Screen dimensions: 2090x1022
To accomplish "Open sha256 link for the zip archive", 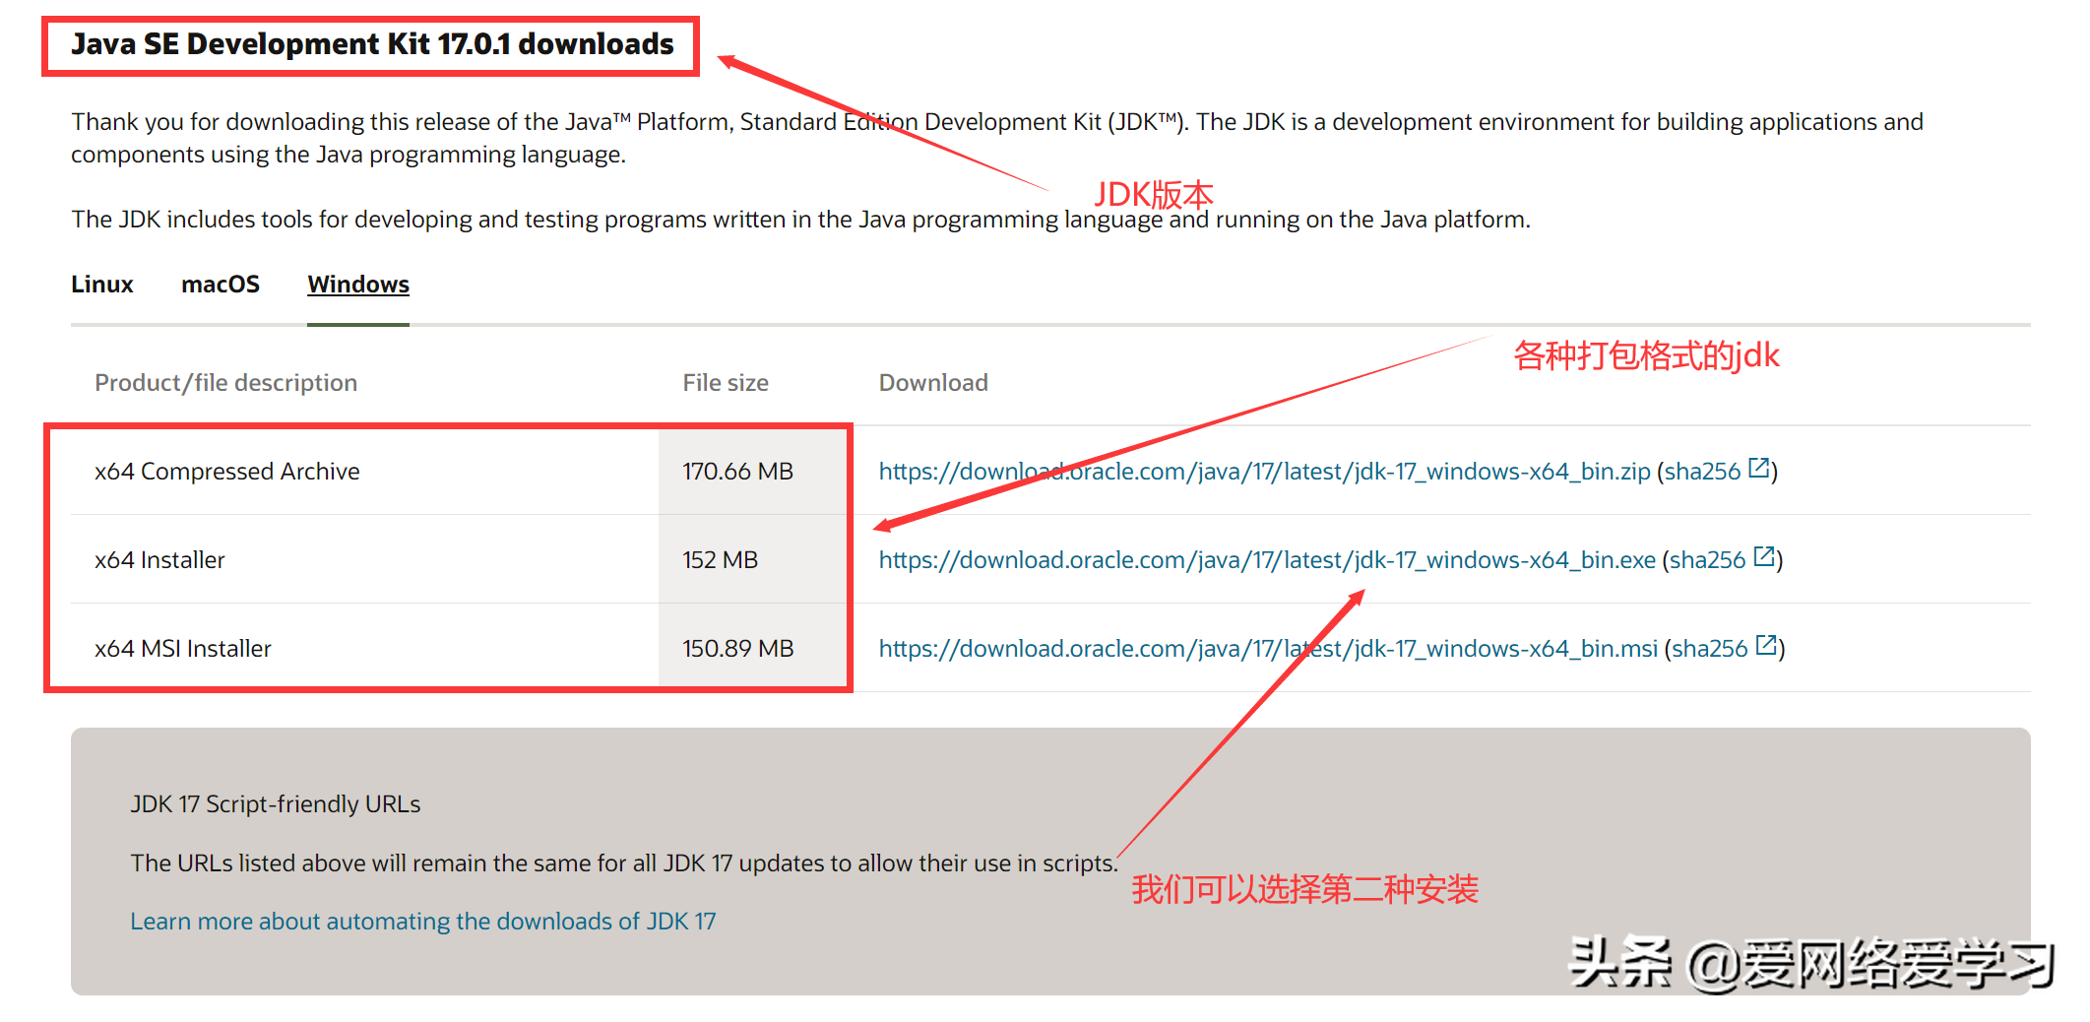I will tap(1703, 472).
